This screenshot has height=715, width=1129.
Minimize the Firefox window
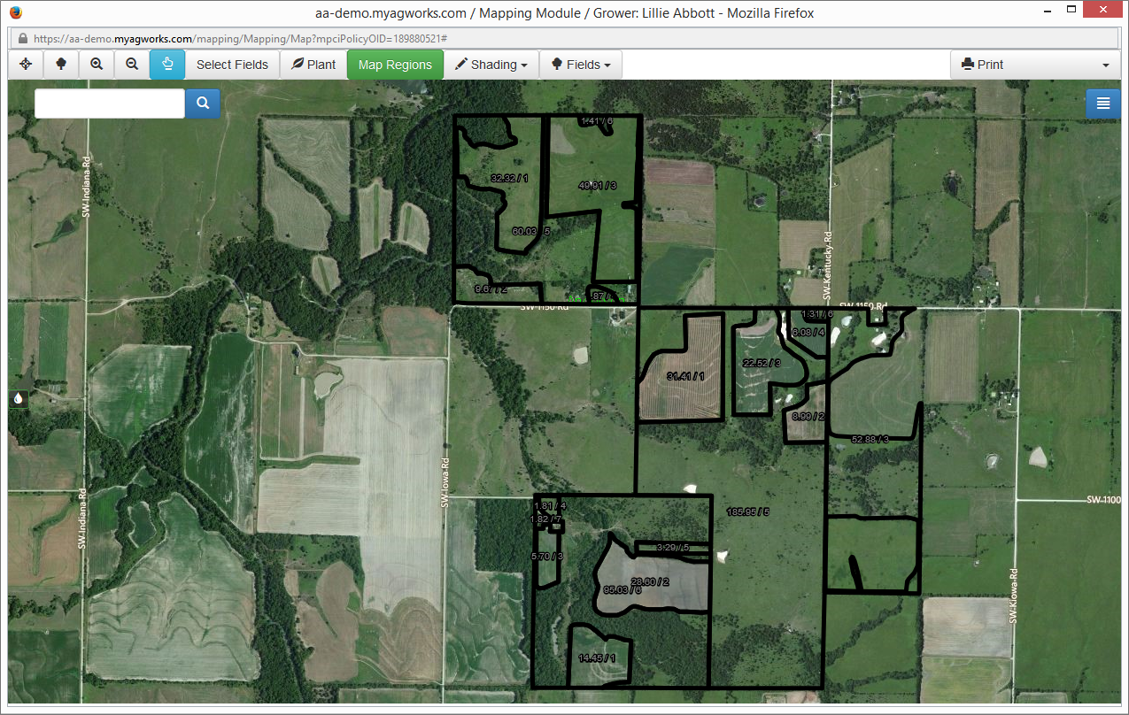click(1048, 11)
